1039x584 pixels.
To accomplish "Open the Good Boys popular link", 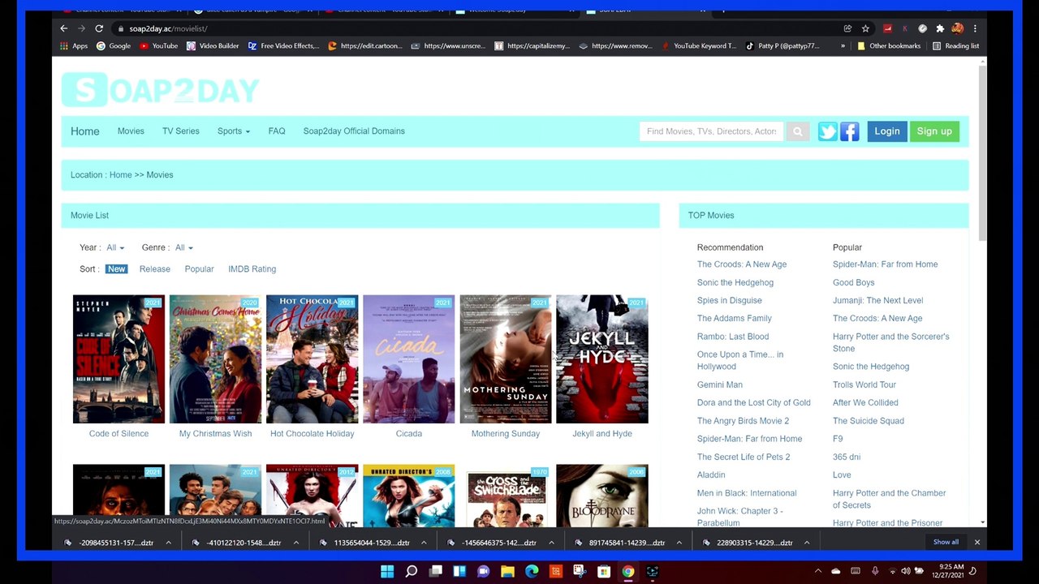I will [x=853, y=282].
